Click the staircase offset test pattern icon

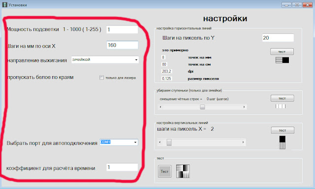[x=281, y=106]
